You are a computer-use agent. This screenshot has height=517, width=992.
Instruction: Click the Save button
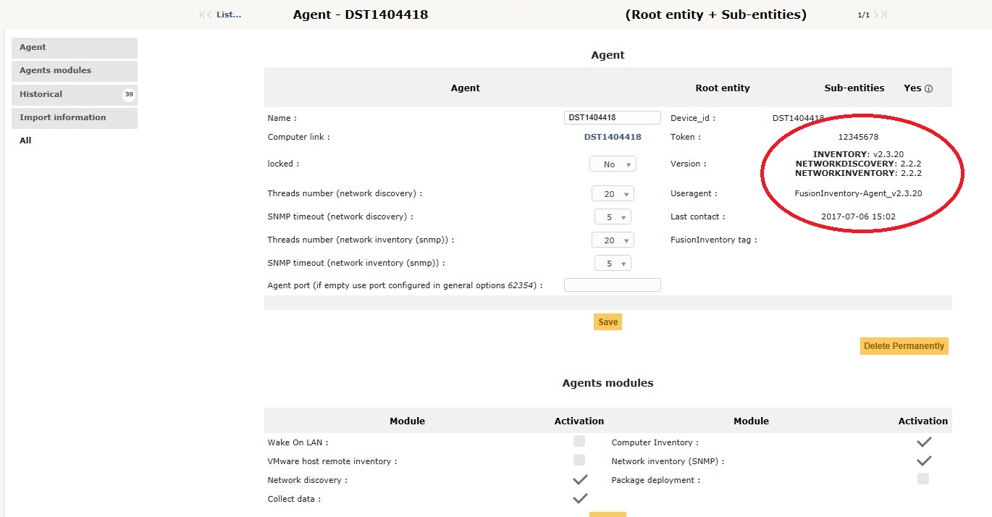click(608, 321)
